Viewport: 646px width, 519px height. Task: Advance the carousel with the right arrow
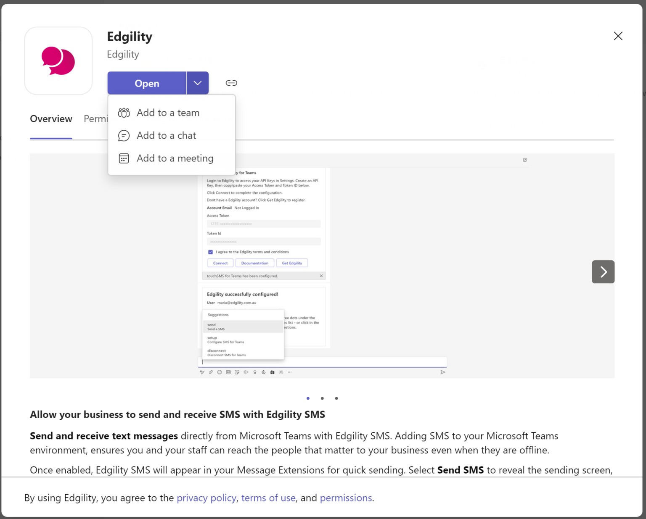pyautogui.click(x=603, y=271)
